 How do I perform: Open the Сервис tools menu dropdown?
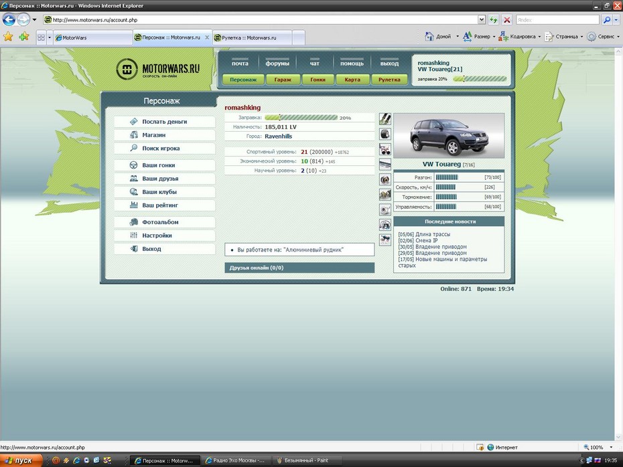[x=618, y=37]
